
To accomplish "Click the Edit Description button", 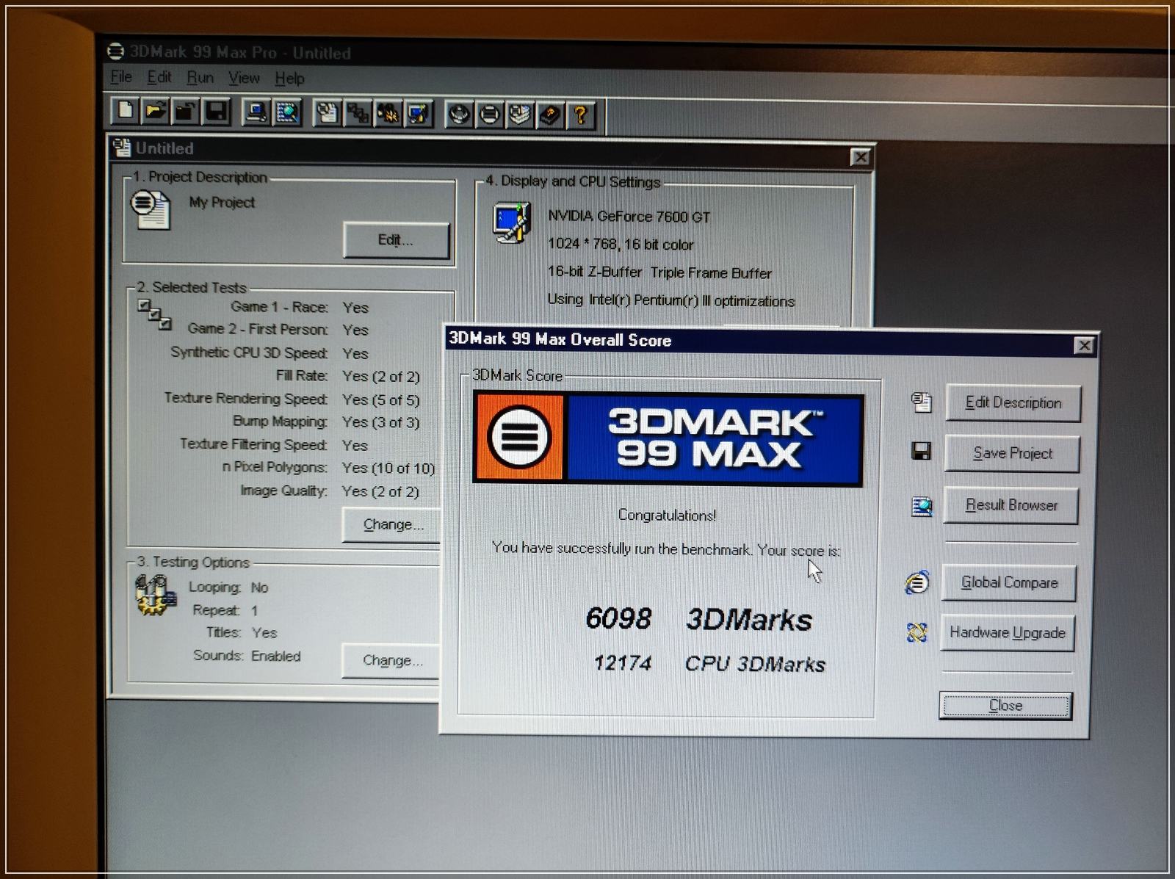I will coord(1013,402).
